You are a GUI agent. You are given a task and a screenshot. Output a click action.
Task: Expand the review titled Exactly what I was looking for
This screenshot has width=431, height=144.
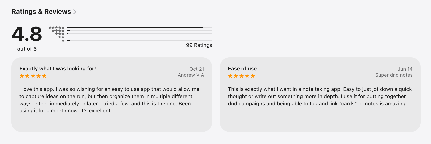(x=58, y=68)
